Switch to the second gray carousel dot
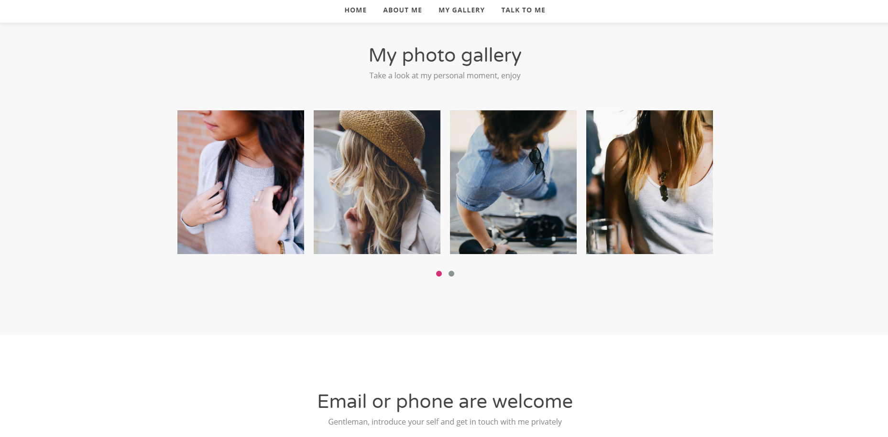The image size is (888, 437). [451, 274]
